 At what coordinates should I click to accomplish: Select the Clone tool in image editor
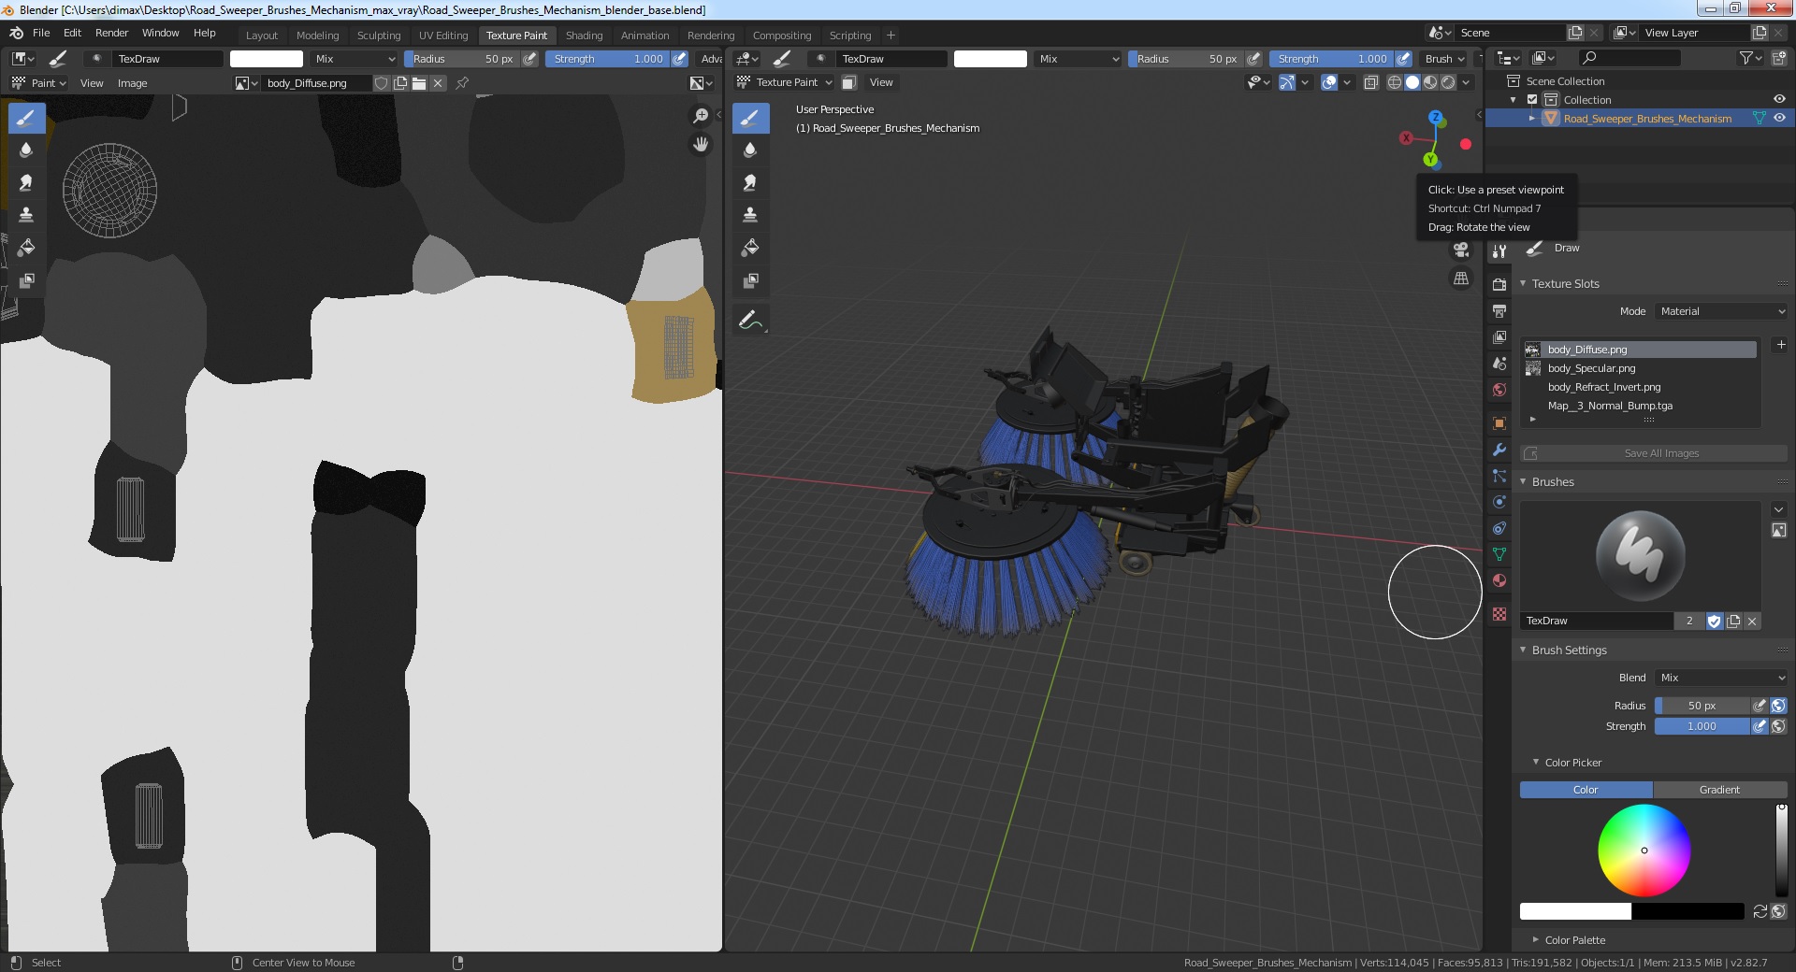click(x=26, y=215)
